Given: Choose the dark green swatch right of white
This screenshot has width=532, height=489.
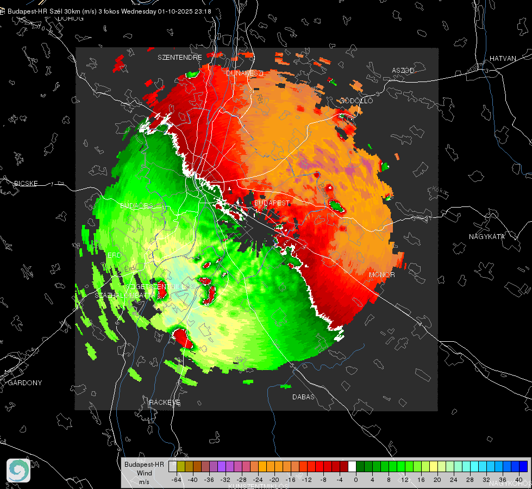Looking at the screenshot, I should pos(360,466).
